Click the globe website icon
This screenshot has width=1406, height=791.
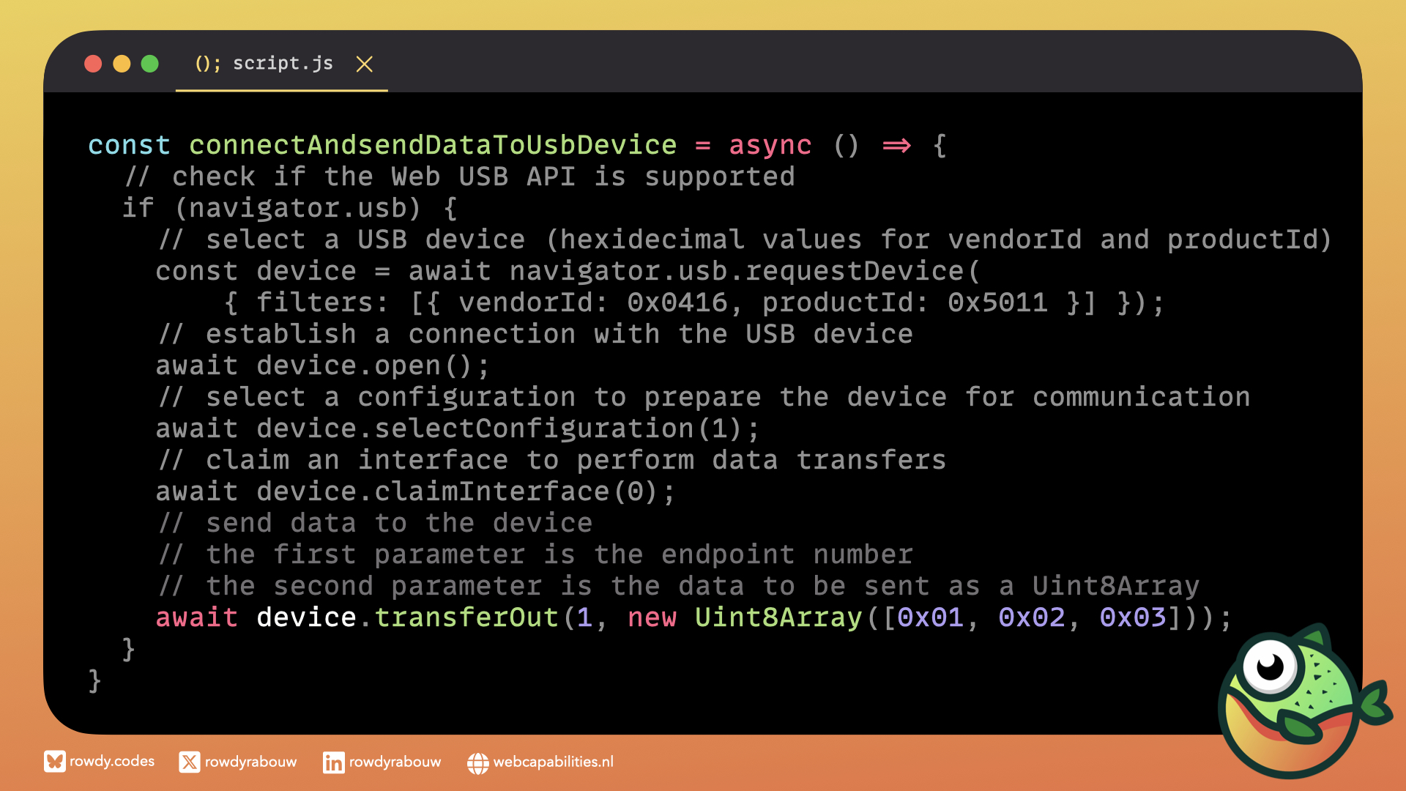pos(477,763)
